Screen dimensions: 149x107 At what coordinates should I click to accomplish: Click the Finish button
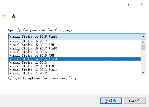[x=111, y=101]
